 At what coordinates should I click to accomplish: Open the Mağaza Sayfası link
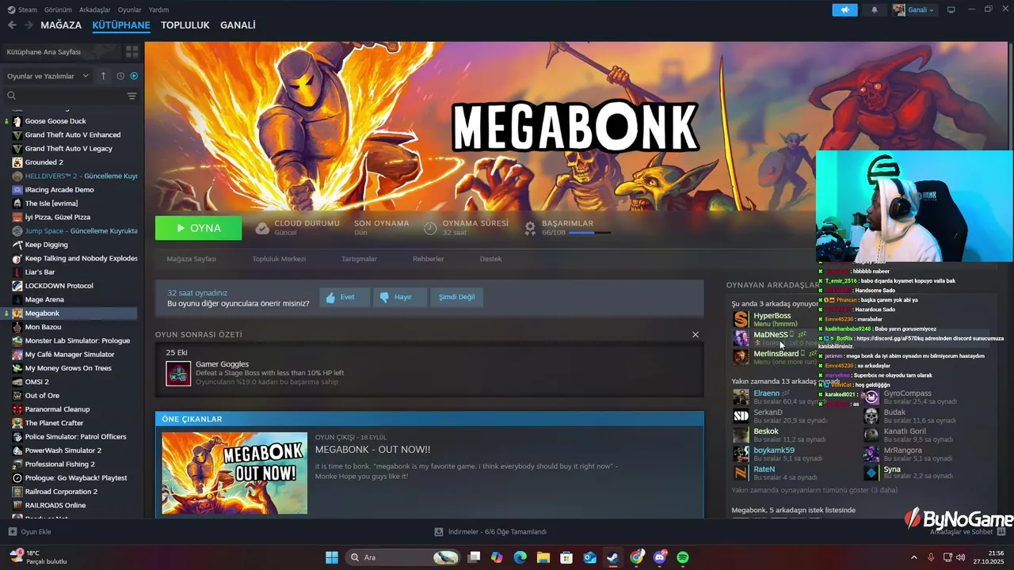tap(191, 259)
